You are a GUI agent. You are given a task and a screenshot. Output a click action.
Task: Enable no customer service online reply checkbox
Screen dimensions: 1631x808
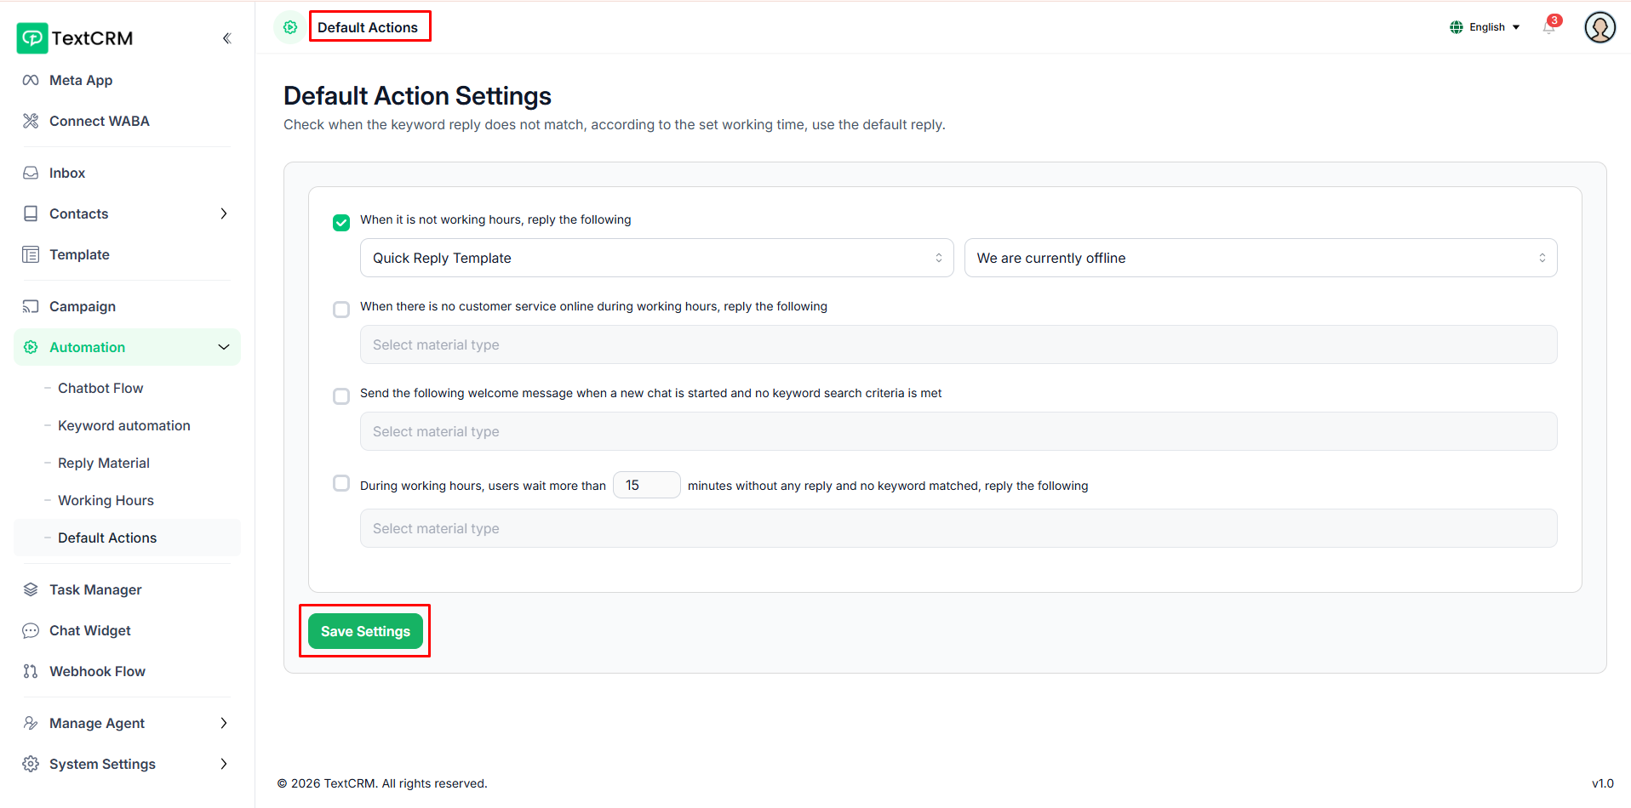pyautogui.click(x=341, y=310)
